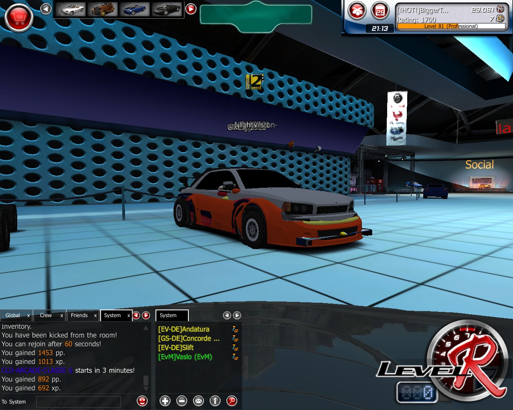Switch to the Global chat tab
Screen dimensions: 513x410
[13, 316]
